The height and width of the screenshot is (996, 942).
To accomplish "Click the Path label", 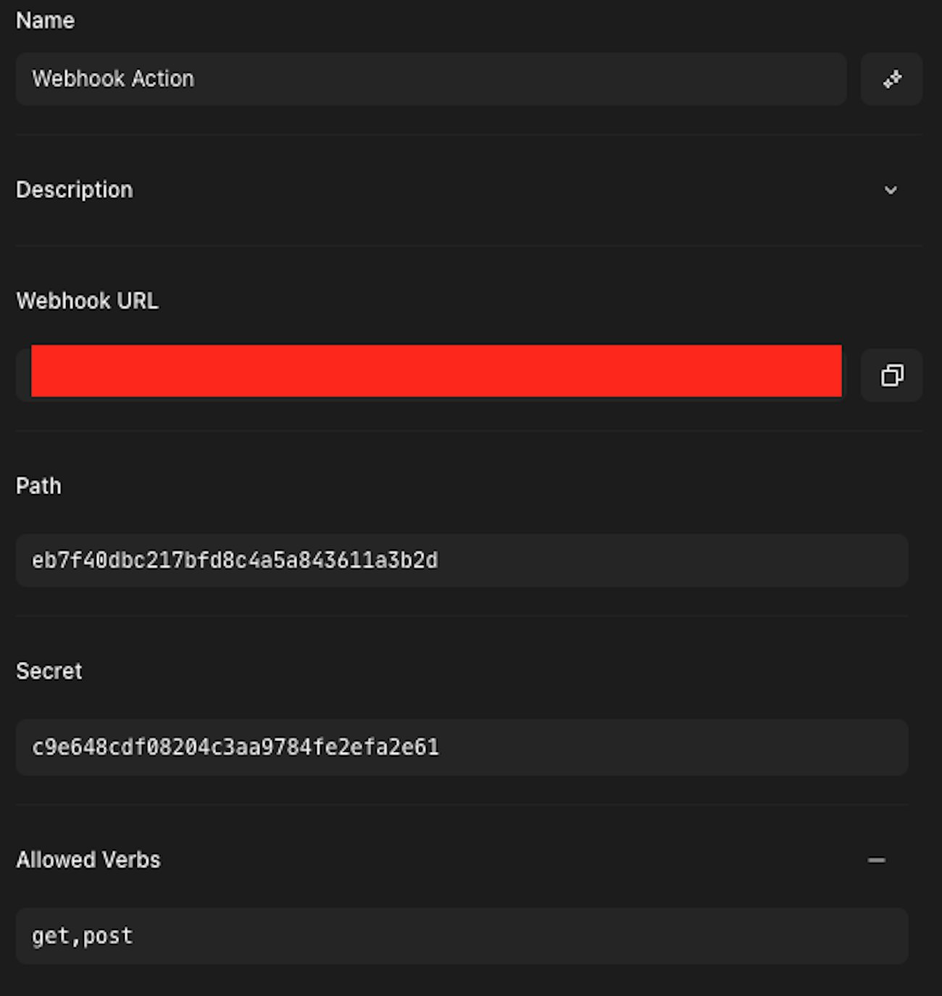I will [x=38, y=485].
